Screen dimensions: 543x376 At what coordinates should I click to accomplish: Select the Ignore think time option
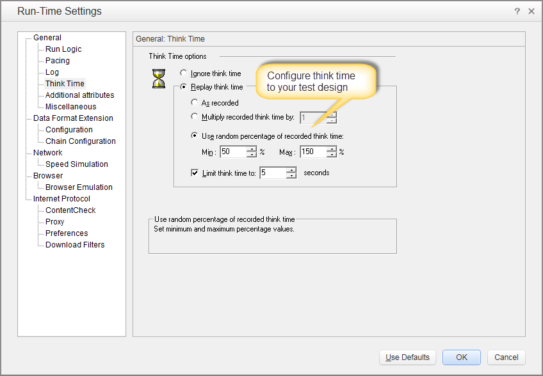coord(184,74)
